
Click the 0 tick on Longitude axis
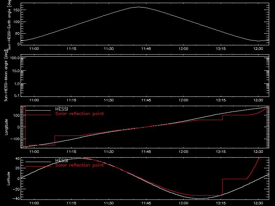[19, 127]
